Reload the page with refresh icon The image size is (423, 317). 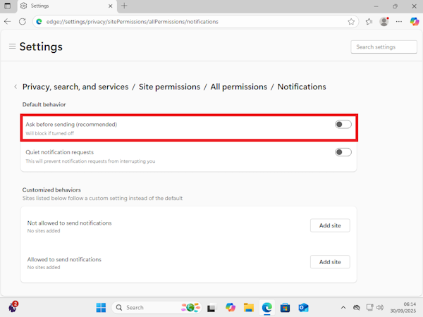(x=23, y=22)
